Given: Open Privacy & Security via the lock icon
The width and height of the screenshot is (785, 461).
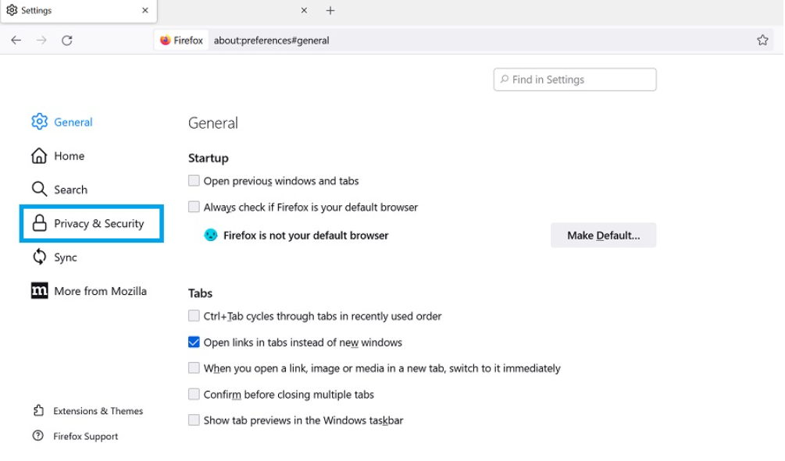Looking at the screenshot, I should (38, 223).
